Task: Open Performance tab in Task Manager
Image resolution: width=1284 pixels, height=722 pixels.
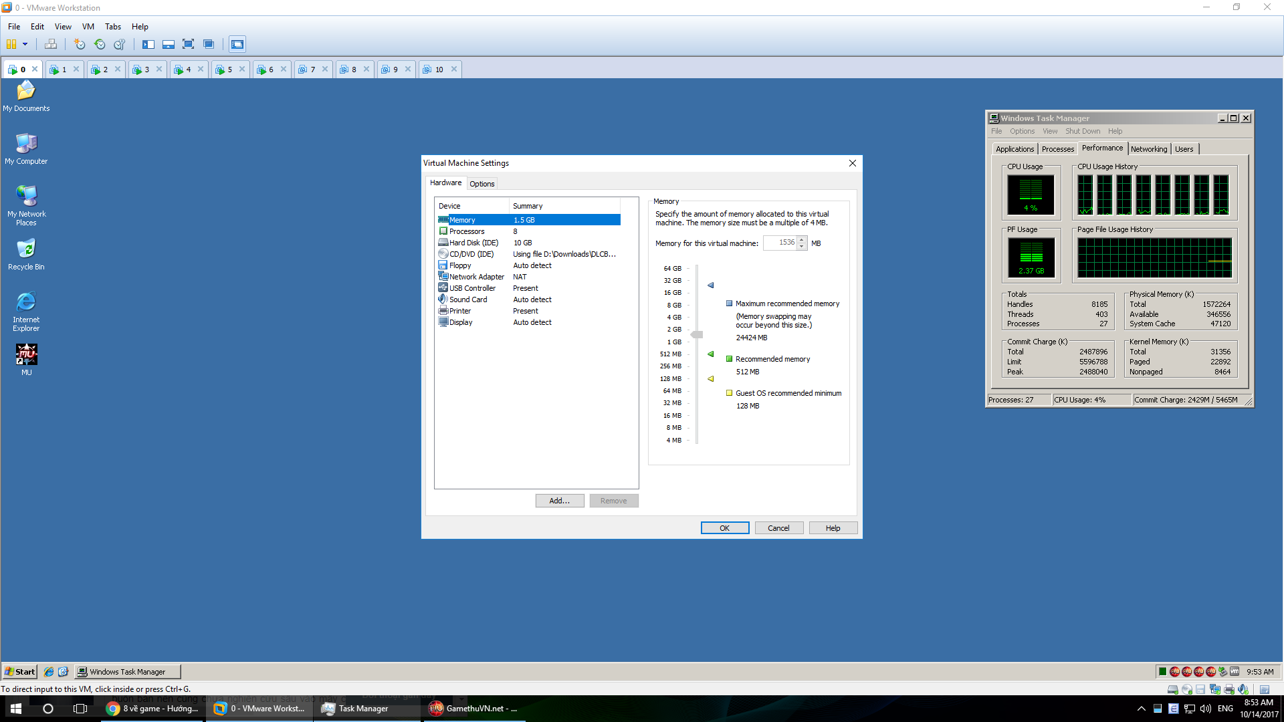Action: [x=1102, y=148]
